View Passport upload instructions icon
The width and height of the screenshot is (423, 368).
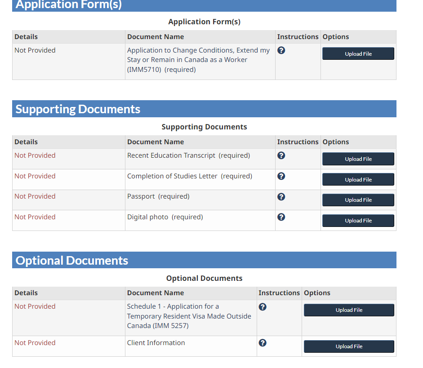(x=281, y=196)
